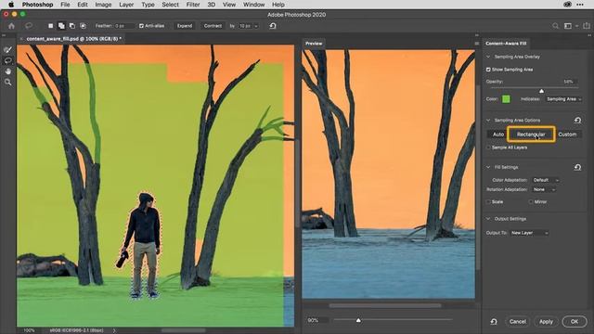This screenshot has height=334, width=594.
Task: Open the 3D menu
Action: point(211,5)
